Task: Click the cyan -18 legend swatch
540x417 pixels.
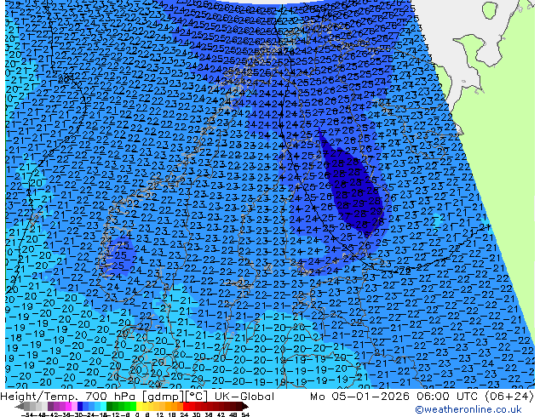Action: click(103, 407)
